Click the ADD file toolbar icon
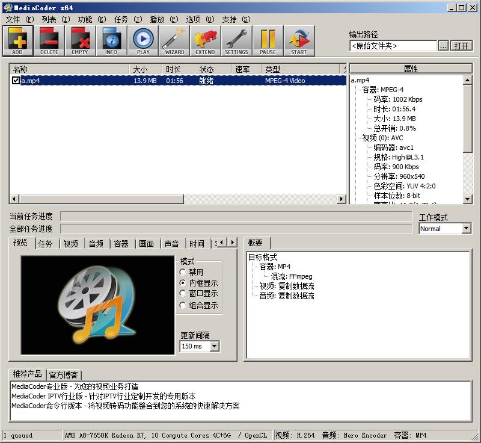 coord(18,41)
